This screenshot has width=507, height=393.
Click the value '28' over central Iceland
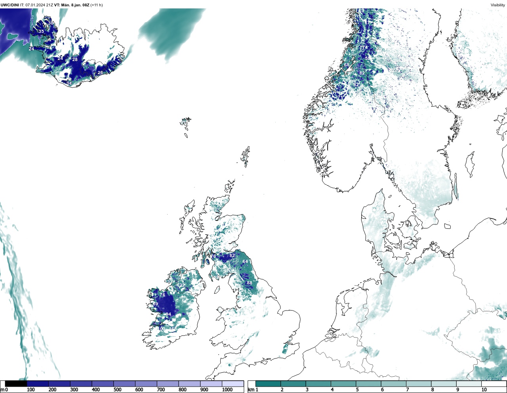point(75,59)
